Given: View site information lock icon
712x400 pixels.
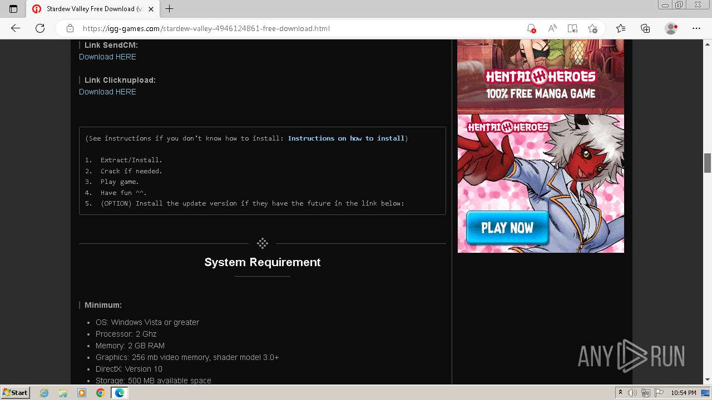Looking at the screenshot, I should coord(70,28).
